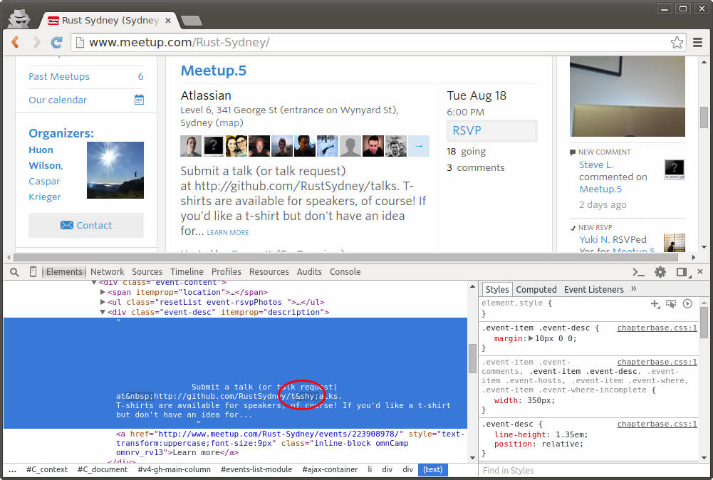This screenshot has height=480, width=713.
Task: Open the Profiles tab
Action: point(226,272)
